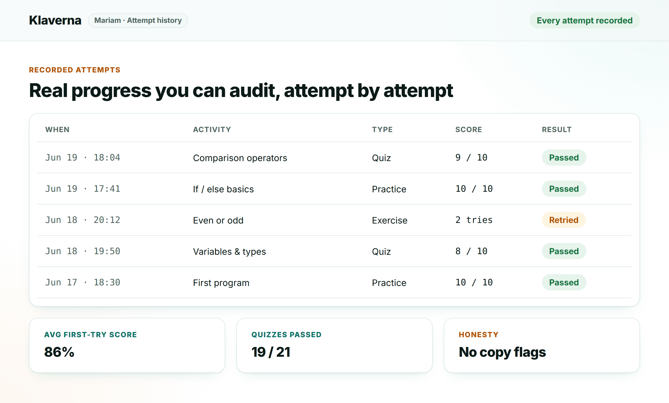Select the Jun 17 · 18:30 timestamp
This screenshot has height=403, width=669.
83,282
